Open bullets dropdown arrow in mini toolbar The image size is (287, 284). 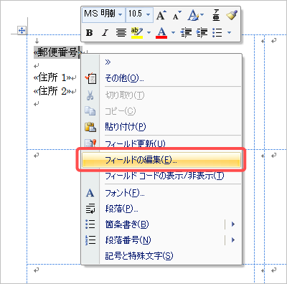[229, 32]
